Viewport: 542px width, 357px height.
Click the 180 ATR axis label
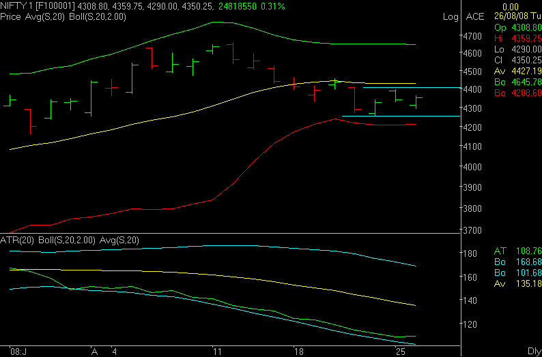coord(471,253)
